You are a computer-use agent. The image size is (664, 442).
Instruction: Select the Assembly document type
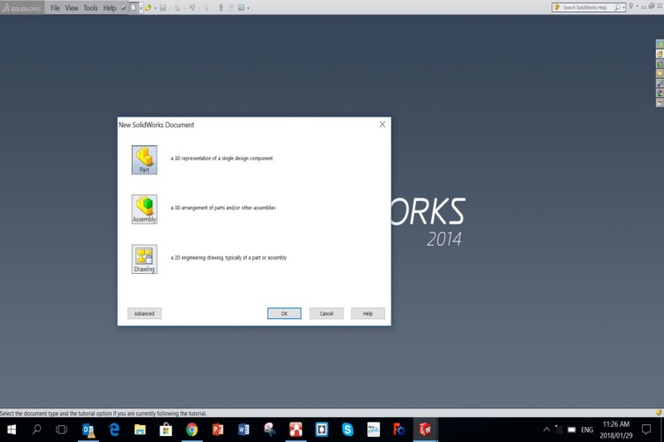pyautogui.click(x=144, y=209)
